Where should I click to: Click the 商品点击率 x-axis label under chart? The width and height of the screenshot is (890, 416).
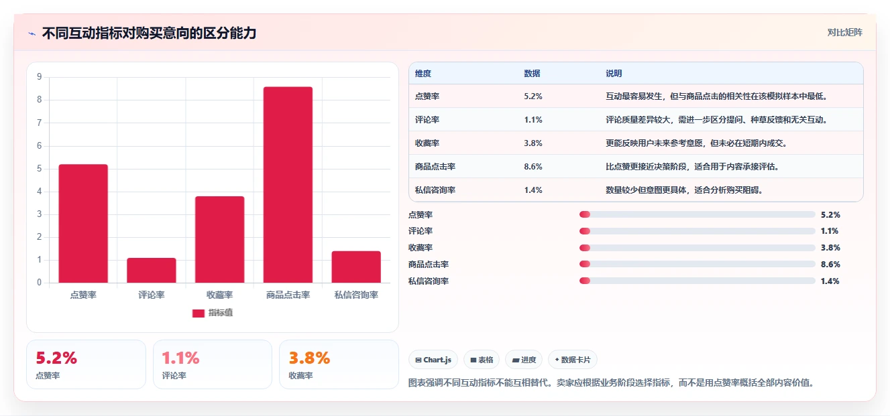tap(288, 295)
